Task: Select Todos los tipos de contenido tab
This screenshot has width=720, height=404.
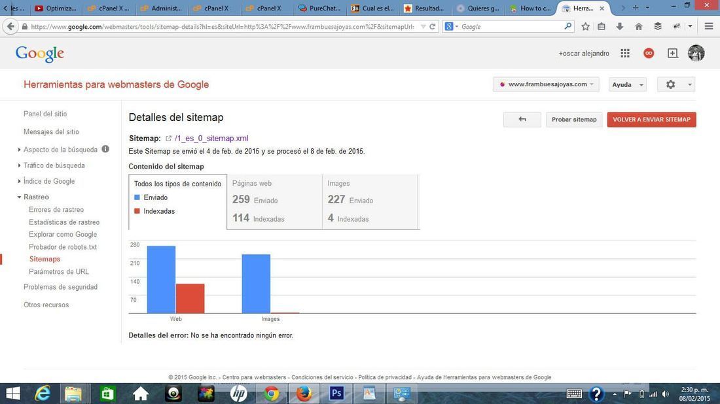Action: pyautogui.click(x=177, y=201)
